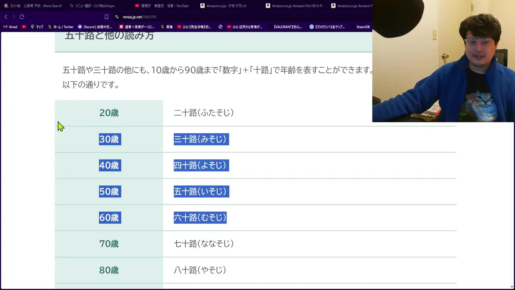
Task: Click the paragraph starting 五十路や三十路の他にも
Action: pyautogui.click(x=217, y=77)
